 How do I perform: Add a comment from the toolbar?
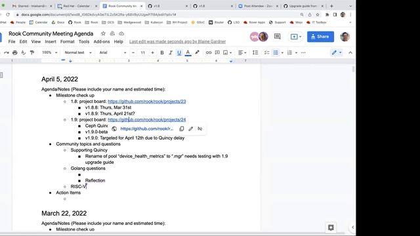(217, 52)
